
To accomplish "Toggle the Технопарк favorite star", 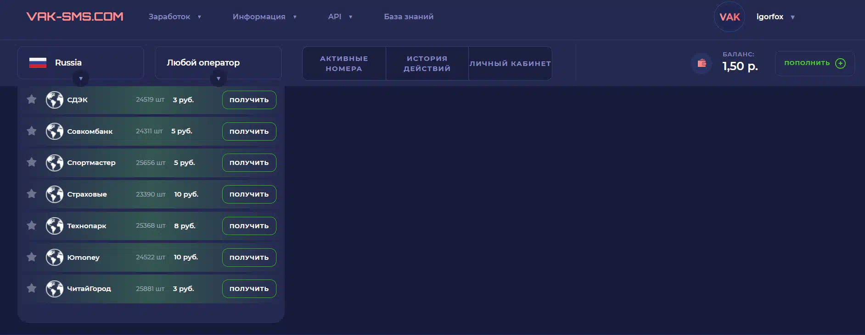I will (32, 225).
